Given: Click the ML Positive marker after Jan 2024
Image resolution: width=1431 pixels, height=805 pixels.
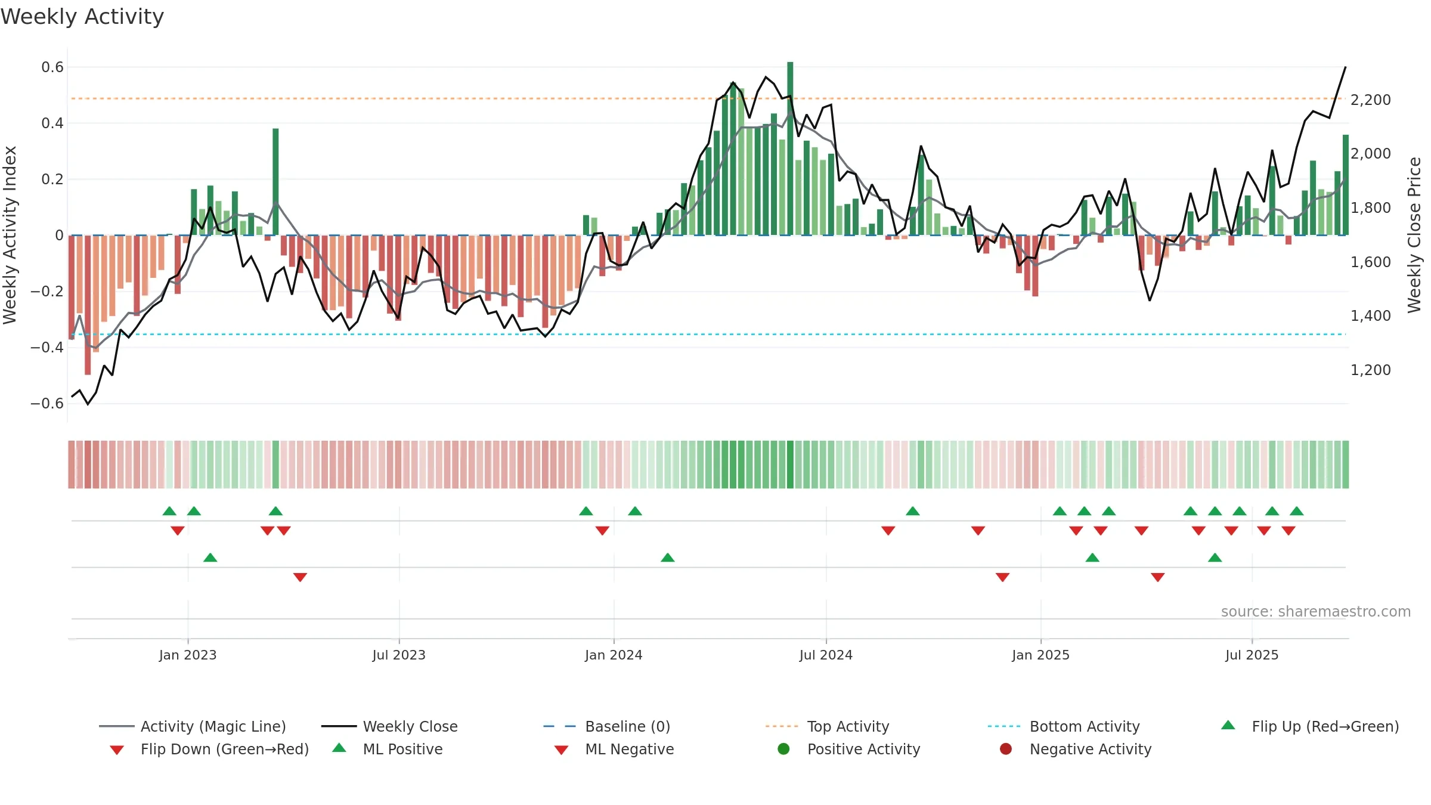Looking at the screenshot, I should tap(668, 558).
